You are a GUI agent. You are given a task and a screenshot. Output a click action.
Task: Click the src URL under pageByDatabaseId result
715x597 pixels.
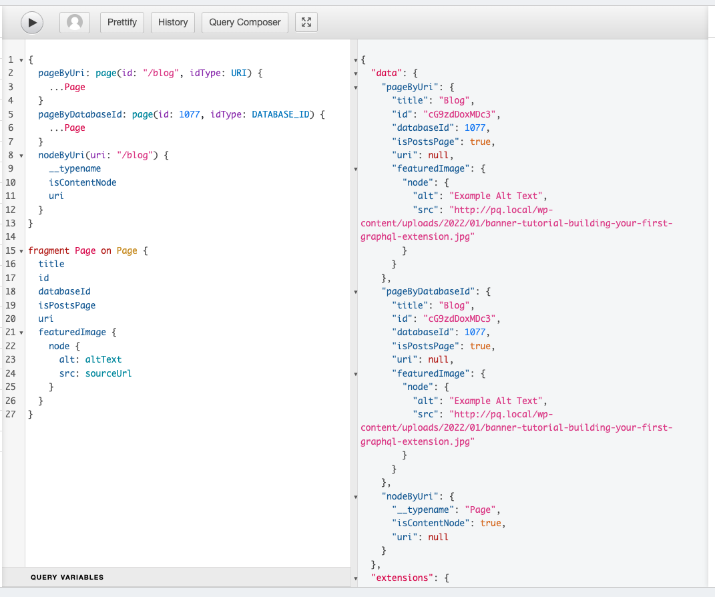(516, 427)
